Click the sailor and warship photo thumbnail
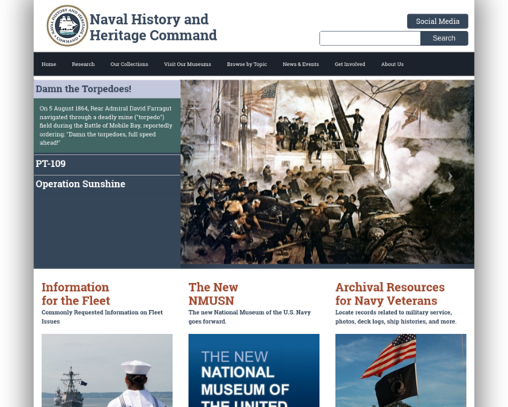 coord(107,370)
